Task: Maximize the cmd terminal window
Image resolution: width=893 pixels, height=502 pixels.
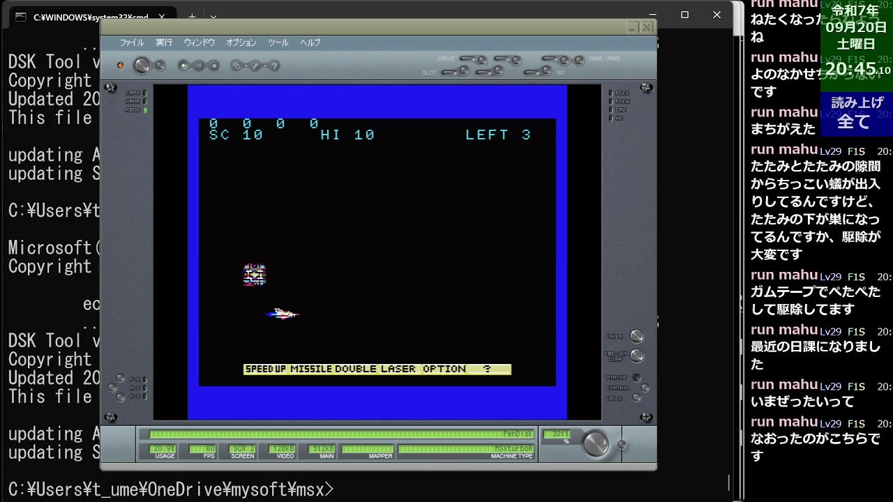Action: click(x=684, y=15)
